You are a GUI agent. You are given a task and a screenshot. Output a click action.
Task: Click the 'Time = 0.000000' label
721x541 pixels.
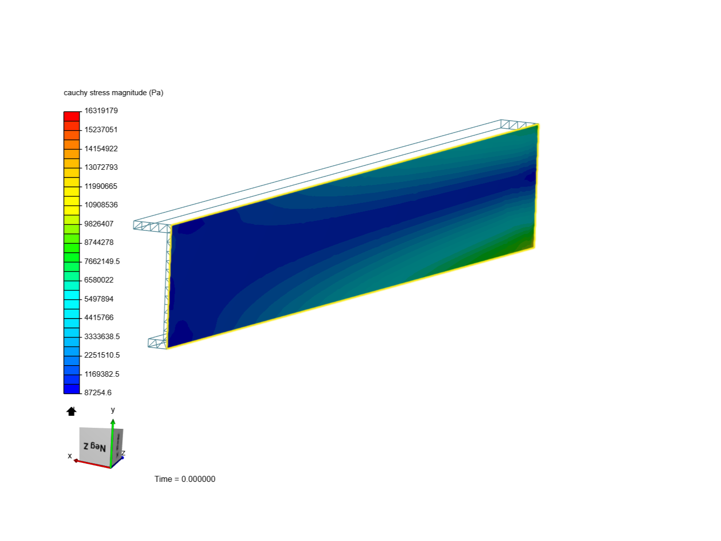coord(185,479)
